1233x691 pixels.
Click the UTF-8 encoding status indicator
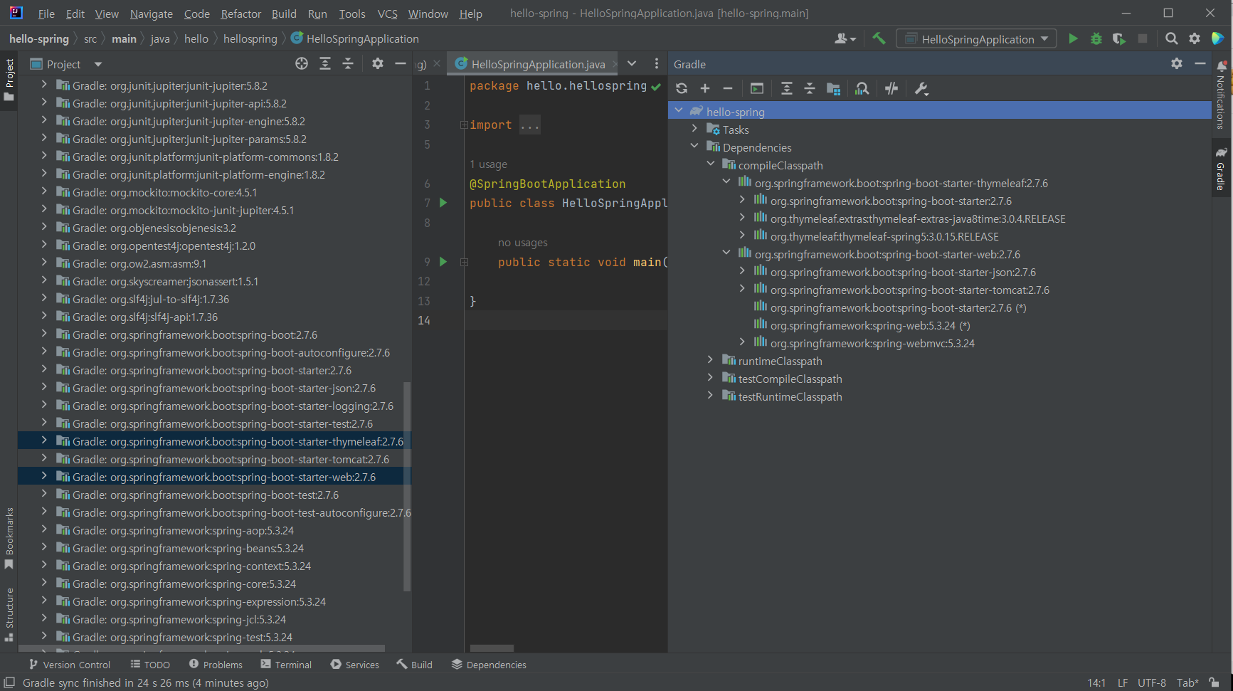[1151, 682]
